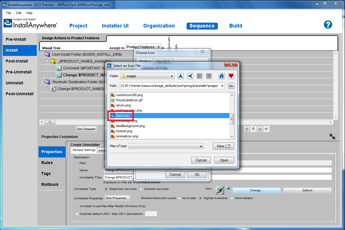Image resolution: width=345 pixels, height=230 pixels.
Task: Click the futureLabelIcon.gif file icon
Action: [113, 100]
